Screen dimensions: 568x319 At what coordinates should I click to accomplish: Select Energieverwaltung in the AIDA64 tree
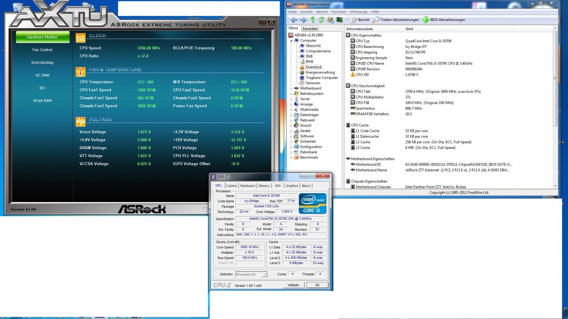point(317,72)
